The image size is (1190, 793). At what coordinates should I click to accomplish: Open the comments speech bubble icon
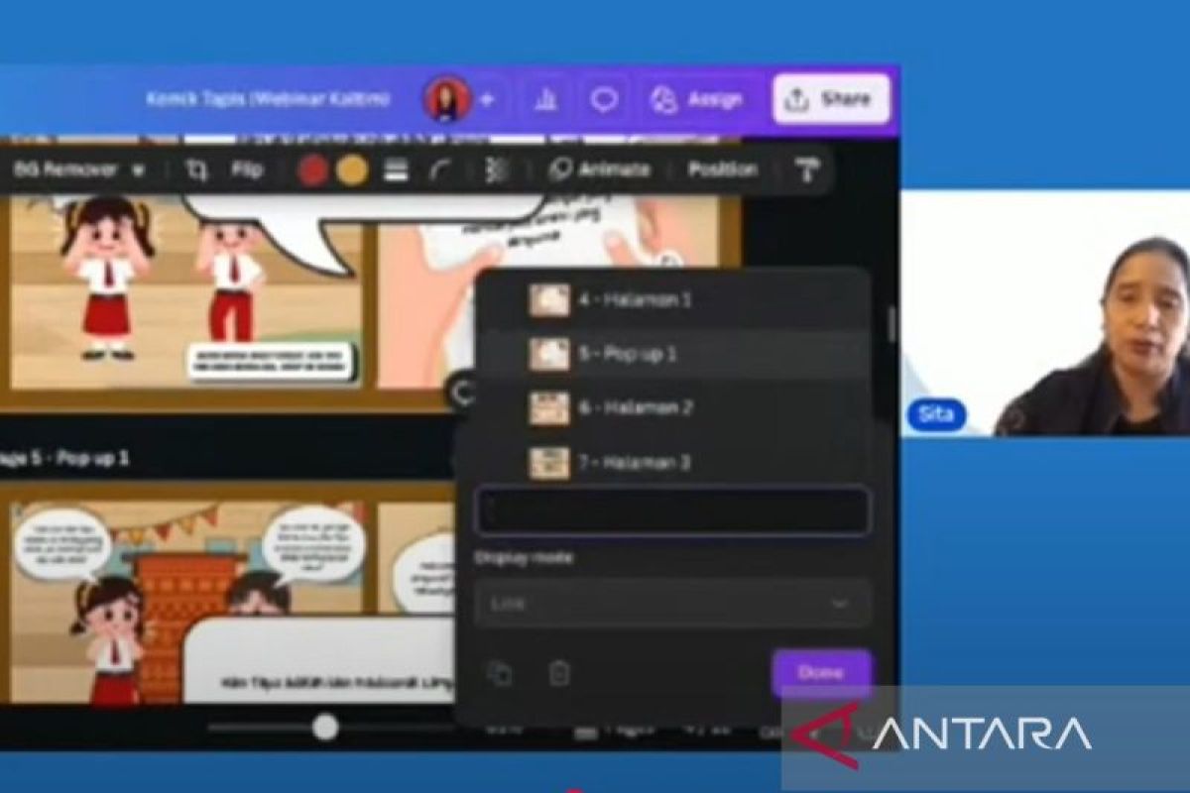click(604, 99)
